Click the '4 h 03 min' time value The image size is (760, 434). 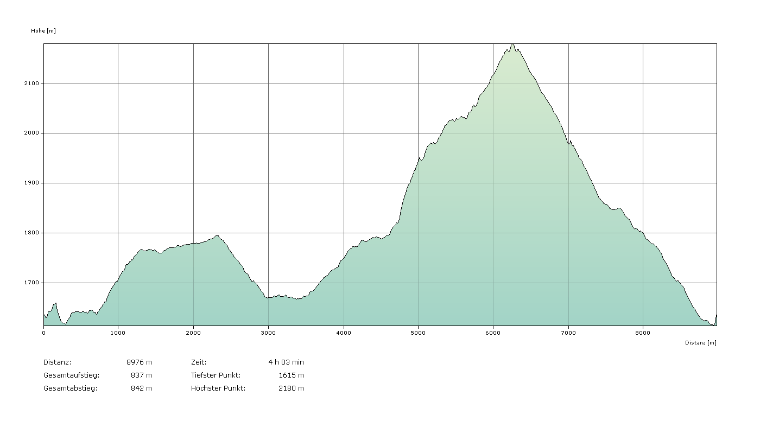286,362
